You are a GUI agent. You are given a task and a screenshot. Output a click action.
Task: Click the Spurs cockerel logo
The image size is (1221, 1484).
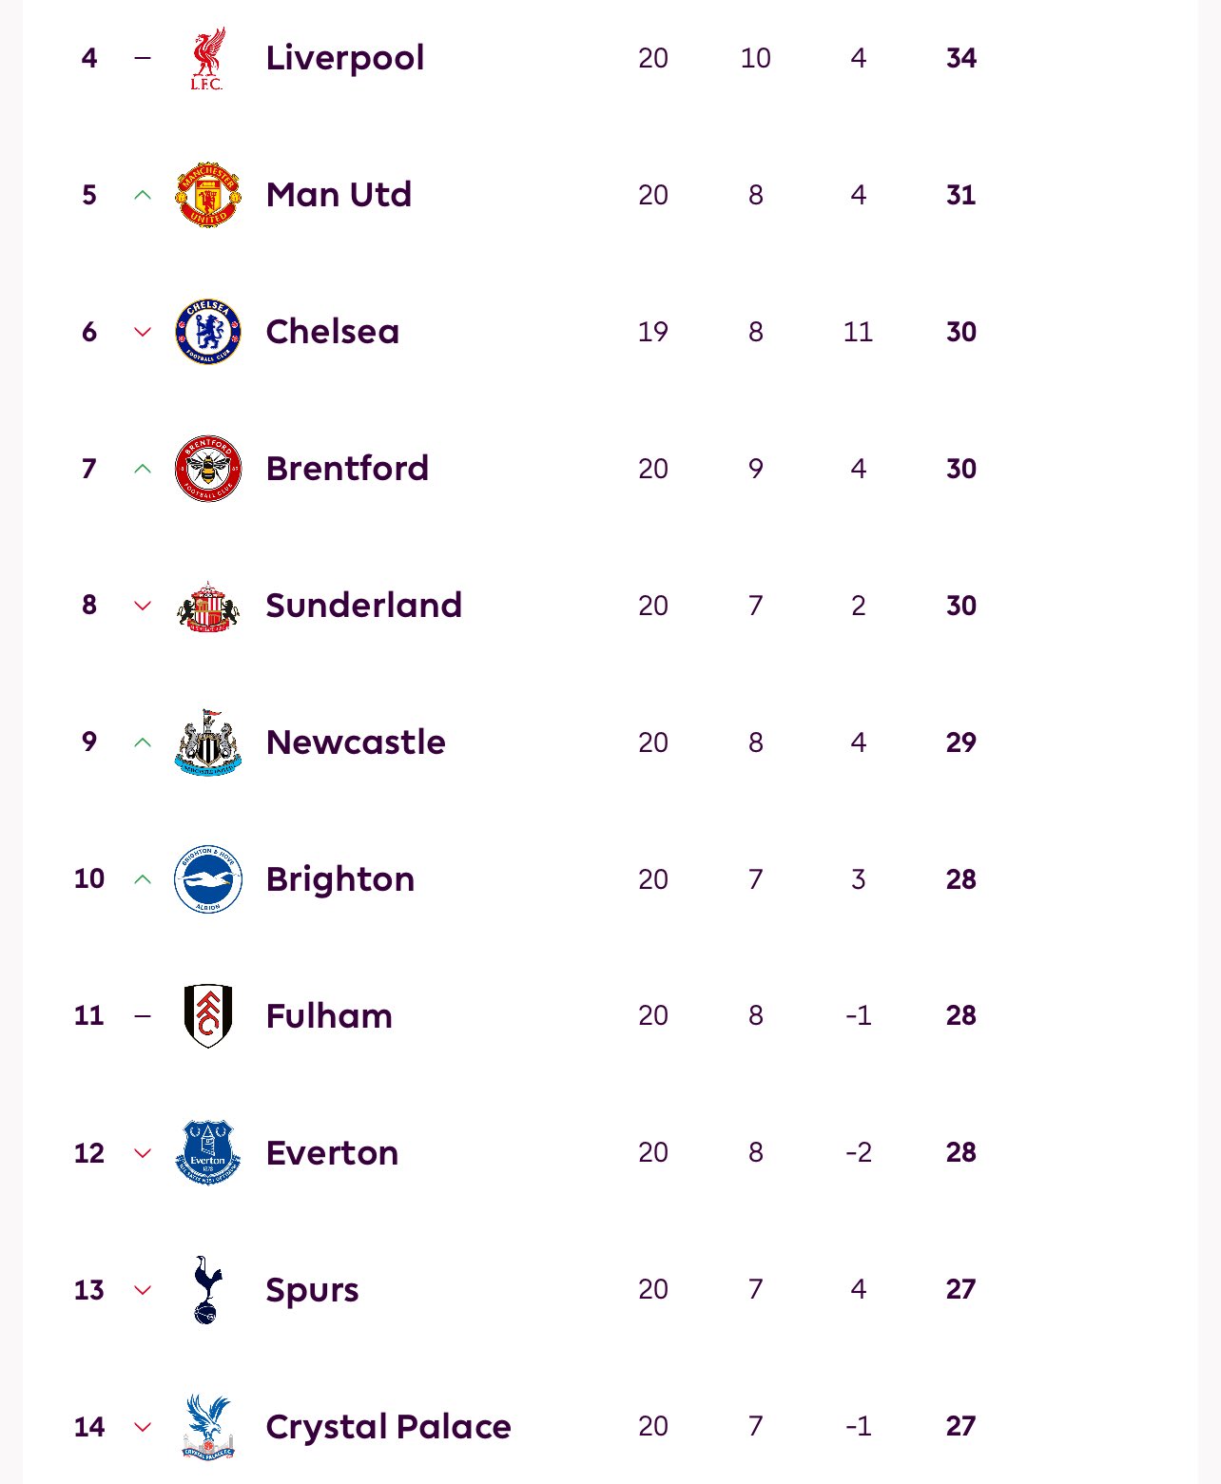click(x=206, y=1290)
